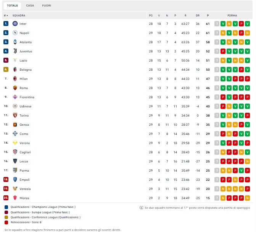Viewport: 256px width, 232px height.
Task: Click the Genoa crest icon
Action: click(15, 125)
